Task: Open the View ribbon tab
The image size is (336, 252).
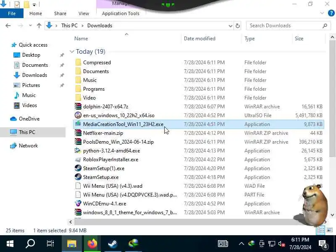Action: click(84, 13)
